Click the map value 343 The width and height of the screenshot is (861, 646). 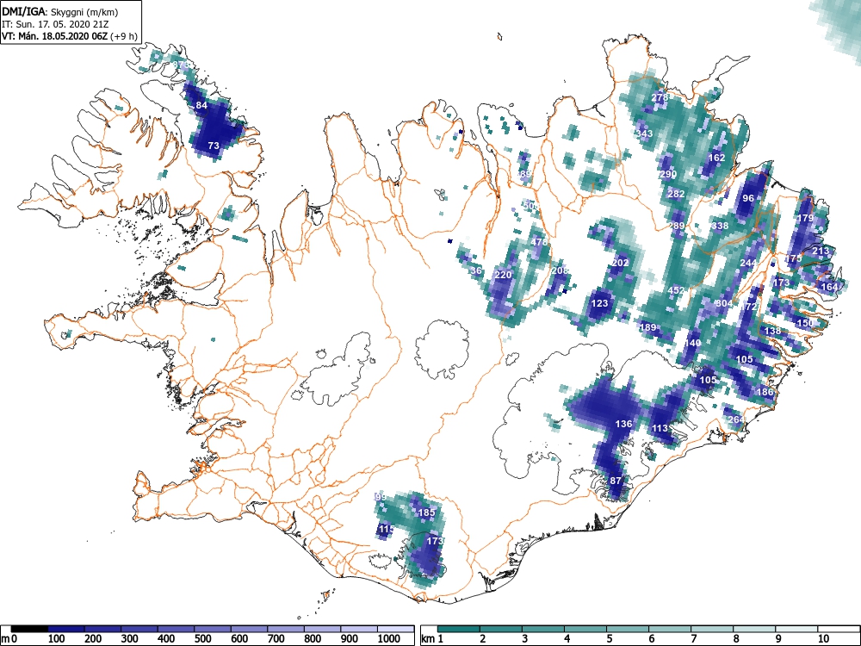point(644,134)
